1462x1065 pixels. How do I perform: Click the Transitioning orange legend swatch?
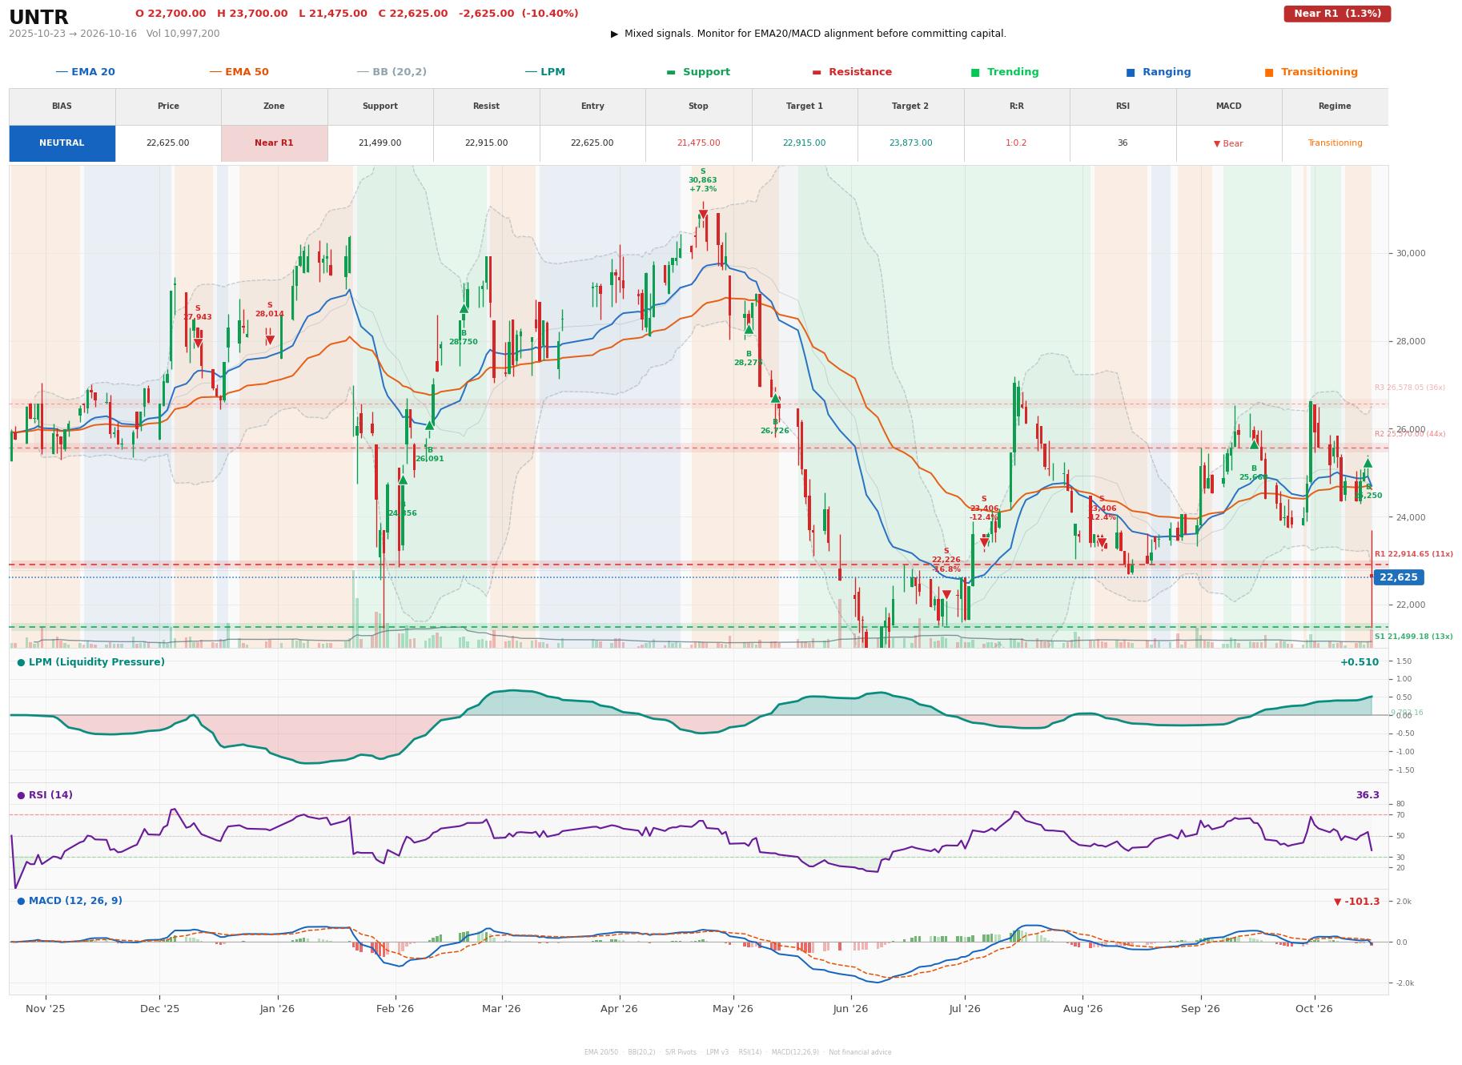click(x=1269, y=72)
